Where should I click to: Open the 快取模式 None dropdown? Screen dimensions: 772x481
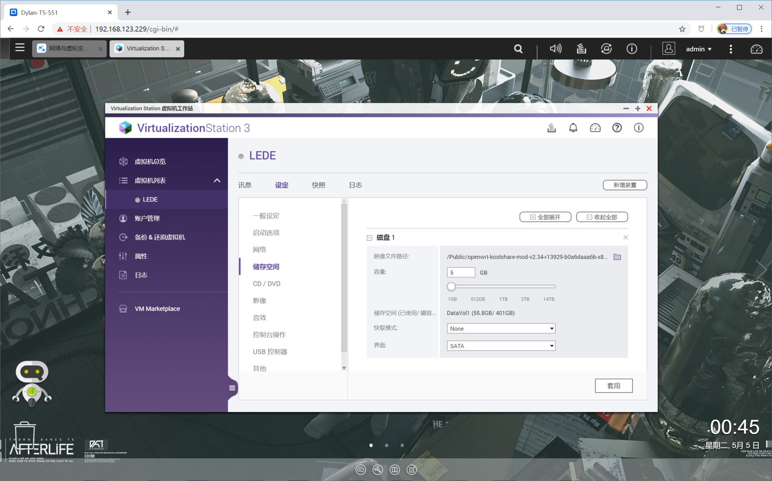[501, 329]
